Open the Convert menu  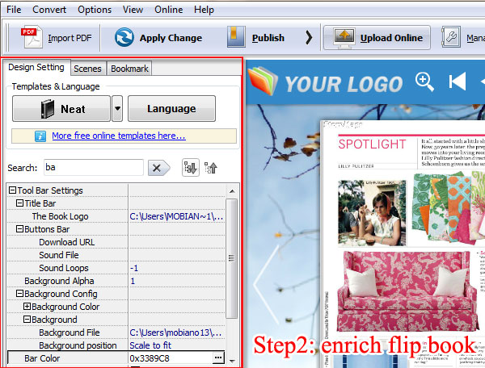point(49,10)
